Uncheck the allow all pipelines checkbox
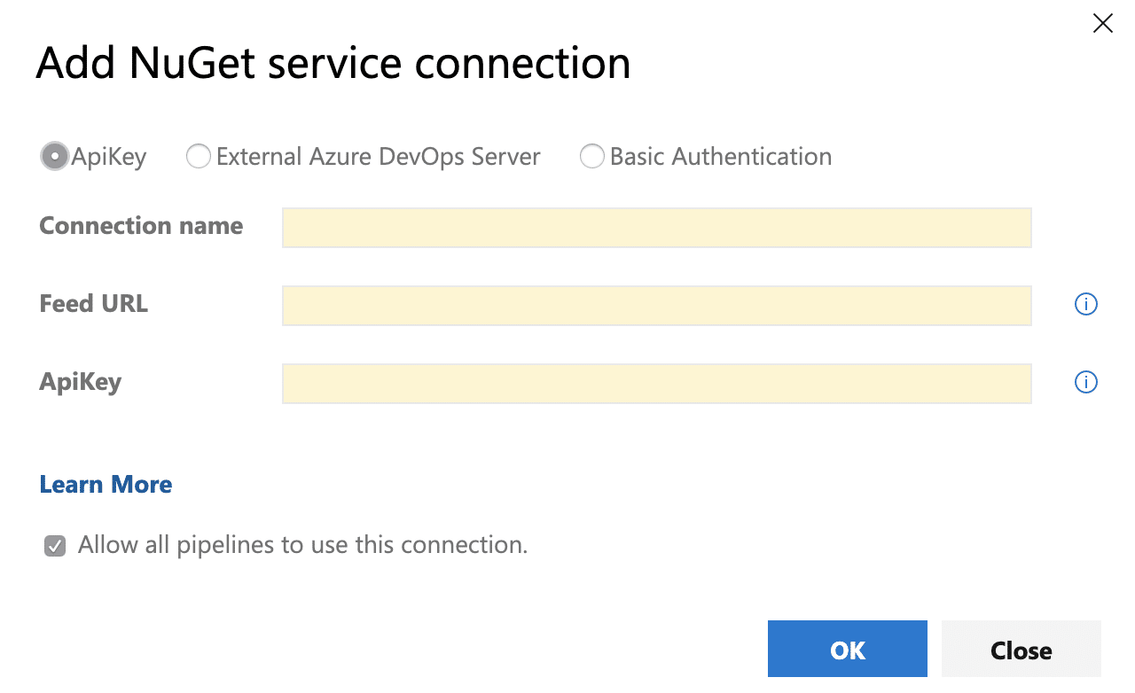This screenshot has height=693, width=1135. pos(55,546)
